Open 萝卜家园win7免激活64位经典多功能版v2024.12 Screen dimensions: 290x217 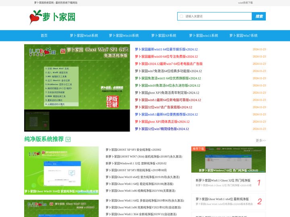(x=168, y=71)
